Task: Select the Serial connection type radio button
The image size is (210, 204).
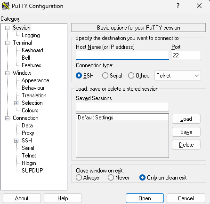Action: coord(105,76)
